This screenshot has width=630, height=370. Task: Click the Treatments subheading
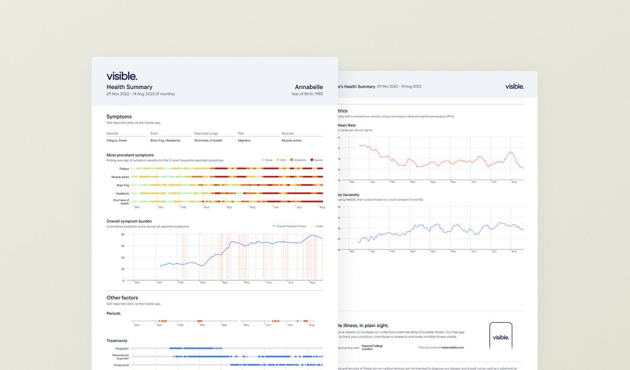click(117, 341)
